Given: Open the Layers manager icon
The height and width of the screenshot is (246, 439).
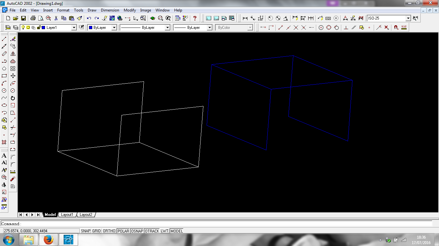Looking at the screenshot, I should (x=8, y=28).
